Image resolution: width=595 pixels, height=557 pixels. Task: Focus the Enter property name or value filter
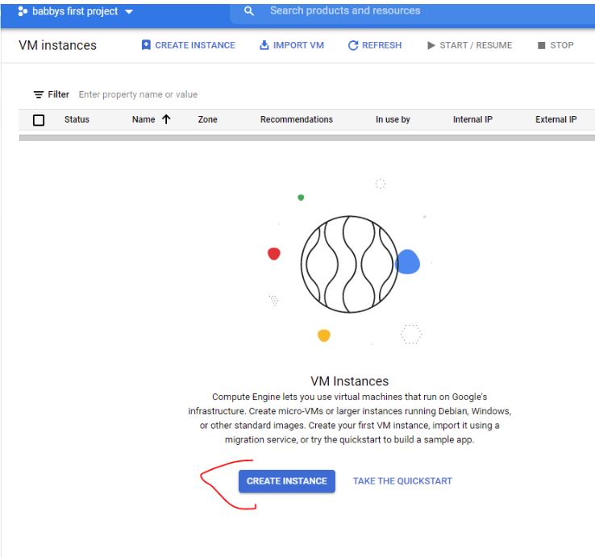(138, 94)
